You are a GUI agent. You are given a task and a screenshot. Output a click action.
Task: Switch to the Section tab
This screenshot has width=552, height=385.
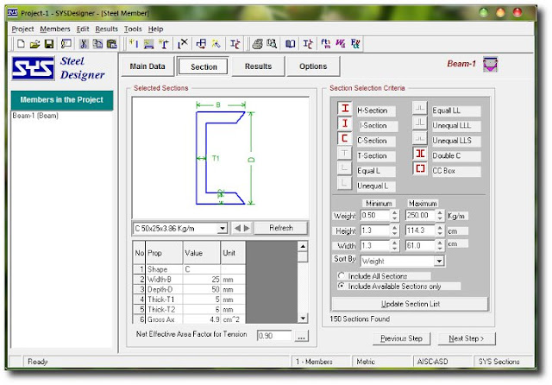click(204, 66)
